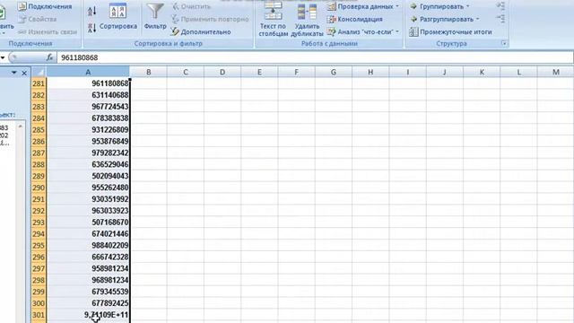Select column F header
Image resolution: width=574 pixels, height=323 pixels.
[296, 72]
